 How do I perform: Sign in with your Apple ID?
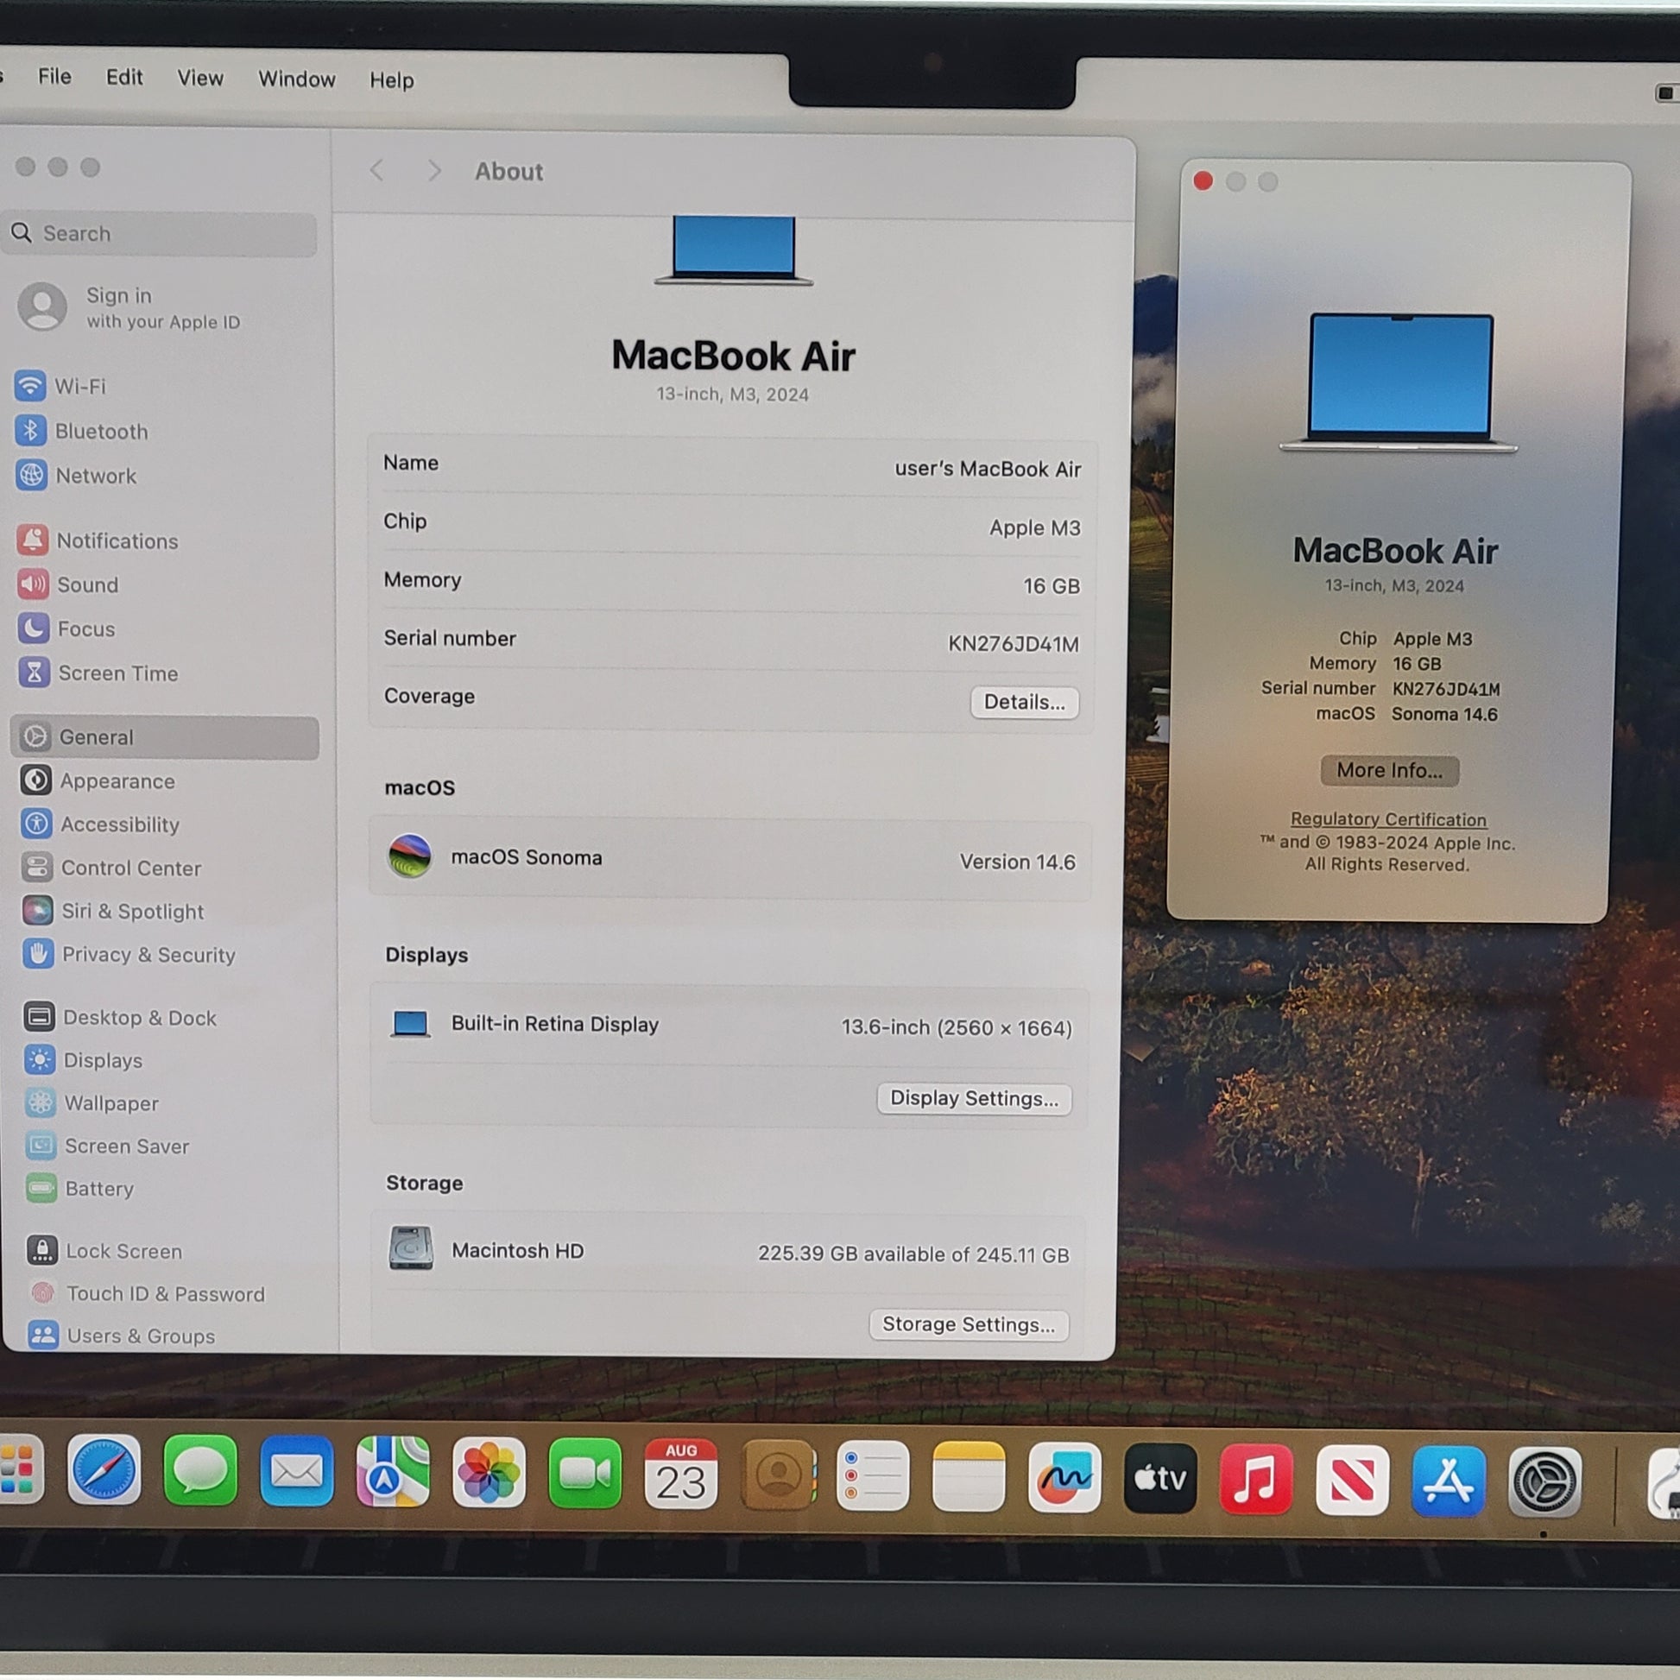130,308
